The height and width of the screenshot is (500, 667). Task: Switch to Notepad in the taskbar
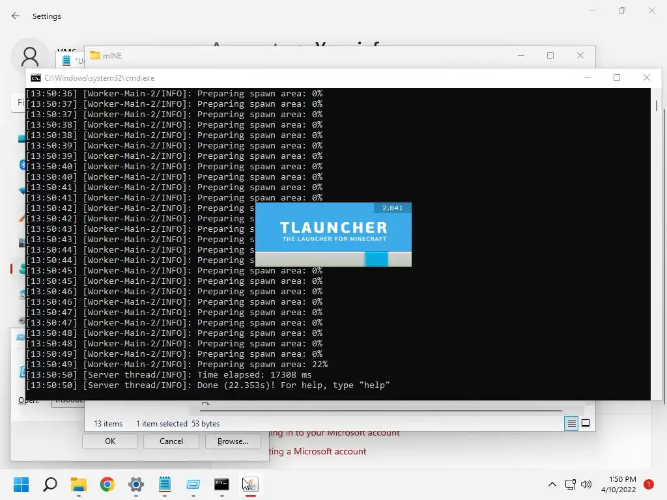[x=165, y=484]
